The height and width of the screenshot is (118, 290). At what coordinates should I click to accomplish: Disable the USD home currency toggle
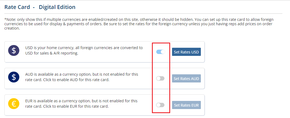click(x=161, y=52)
